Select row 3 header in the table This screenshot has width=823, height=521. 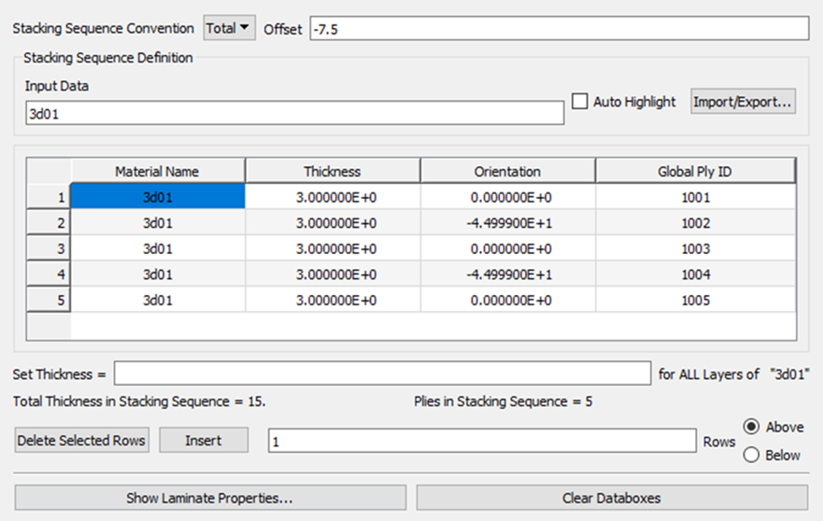click(49, 249)
